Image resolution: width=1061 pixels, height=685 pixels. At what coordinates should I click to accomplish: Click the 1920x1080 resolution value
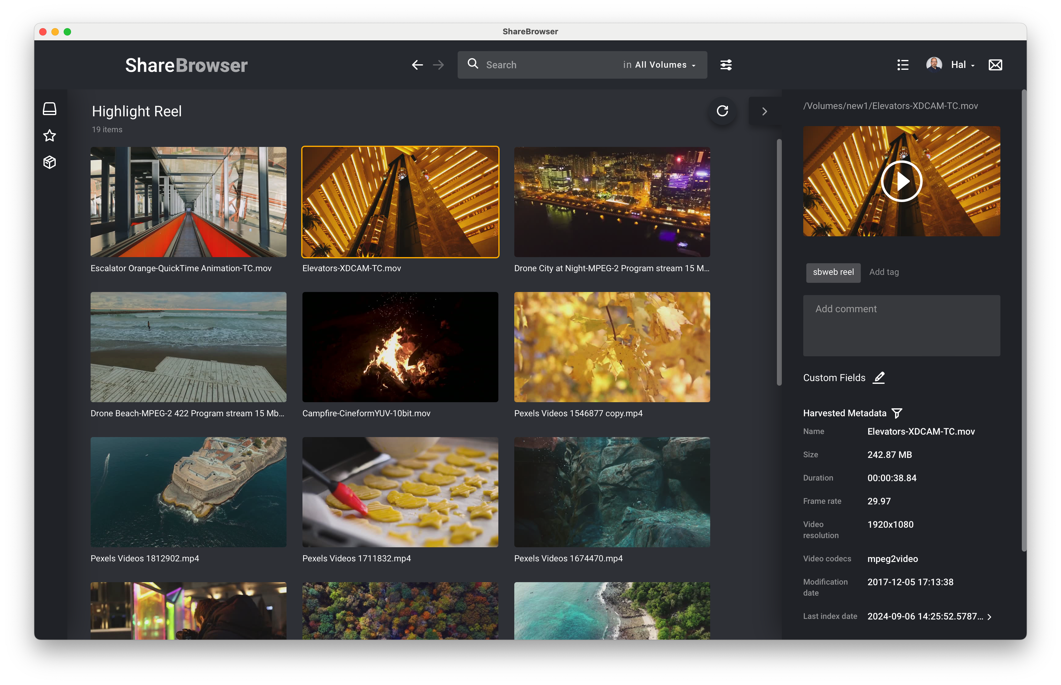point(890,524)
